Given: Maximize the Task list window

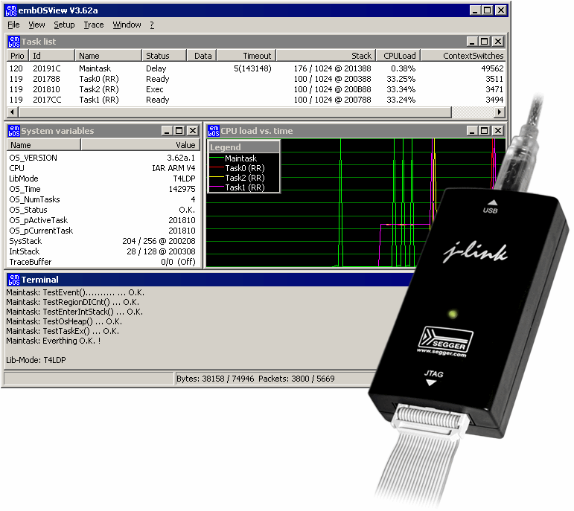Looking at the screenshot, I should [x=485, y=42].
